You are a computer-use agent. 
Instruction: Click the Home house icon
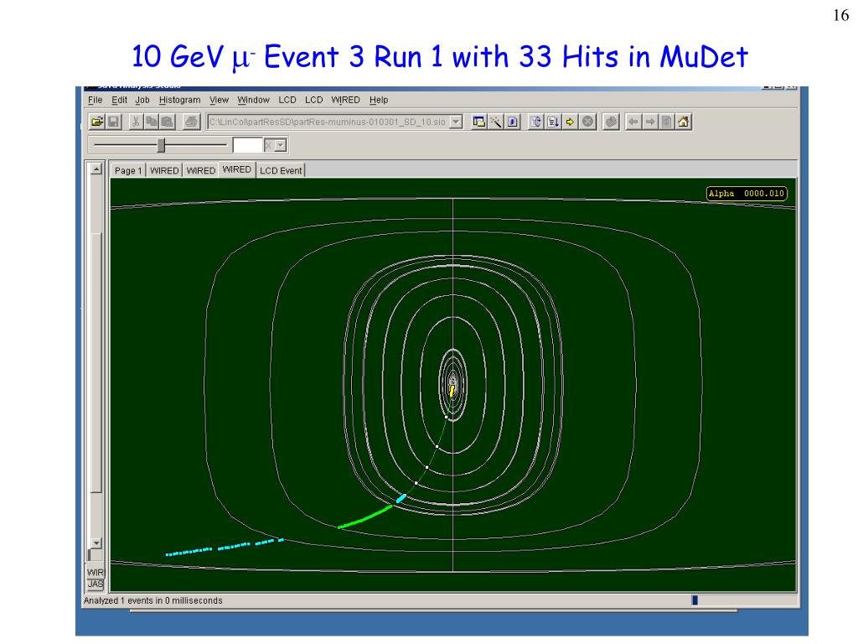click(684, 122)
